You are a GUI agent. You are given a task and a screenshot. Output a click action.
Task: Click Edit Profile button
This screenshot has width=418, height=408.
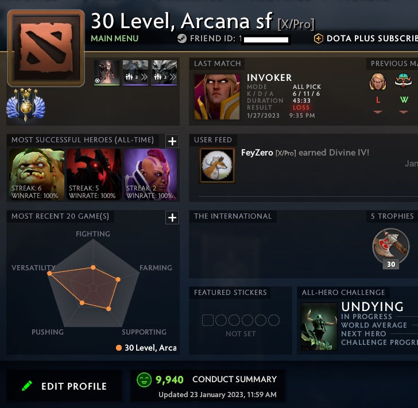(64, 386)
